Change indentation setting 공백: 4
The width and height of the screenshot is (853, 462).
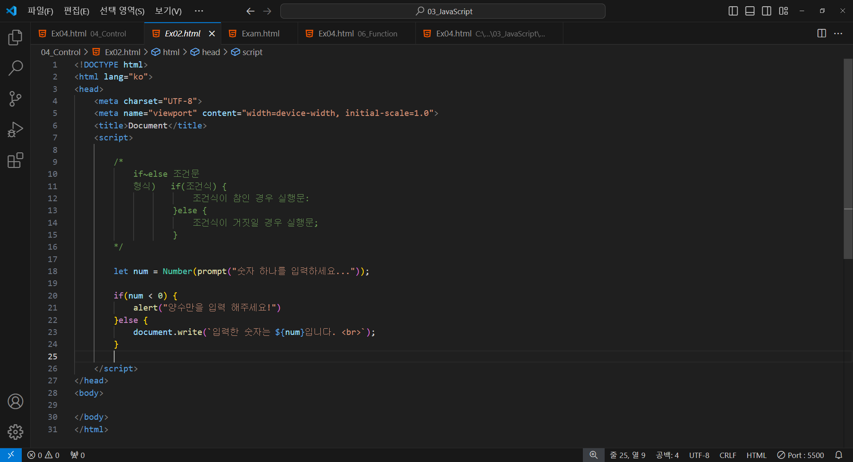pos(667,455)
